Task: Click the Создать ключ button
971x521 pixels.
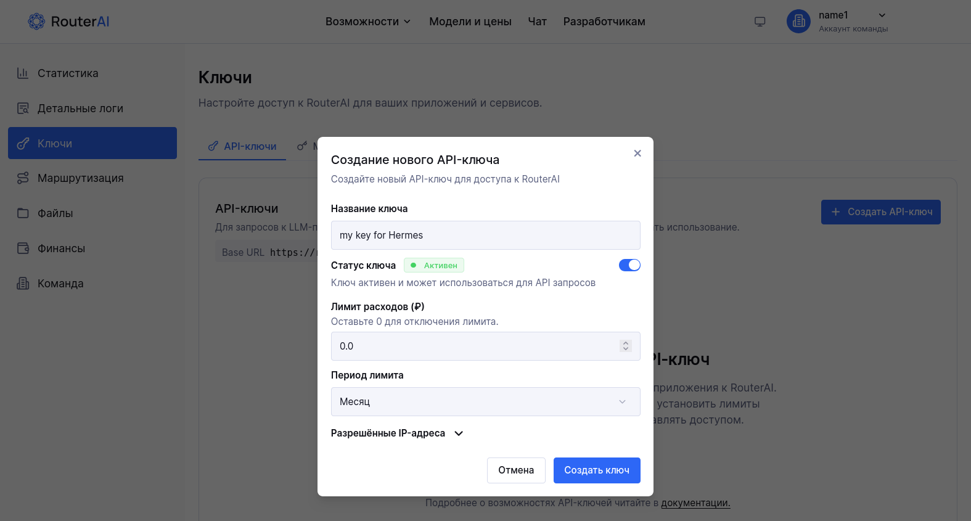Action: click(597, 470)
